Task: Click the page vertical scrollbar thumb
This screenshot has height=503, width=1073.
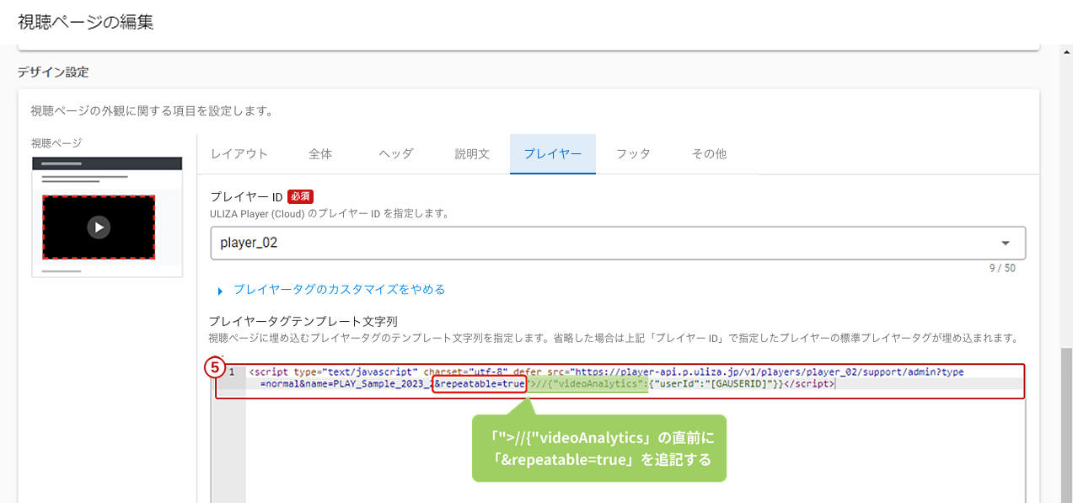Action: [x=1066, y=424]
